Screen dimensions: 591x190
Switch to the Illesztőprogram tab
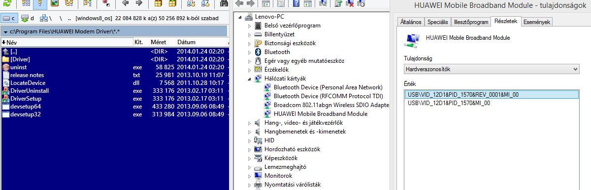tap(471, 22)
